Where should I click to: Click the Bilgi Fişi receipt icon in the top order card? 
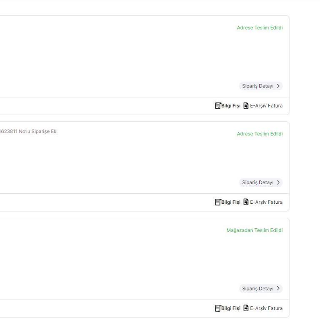(217, 106)
